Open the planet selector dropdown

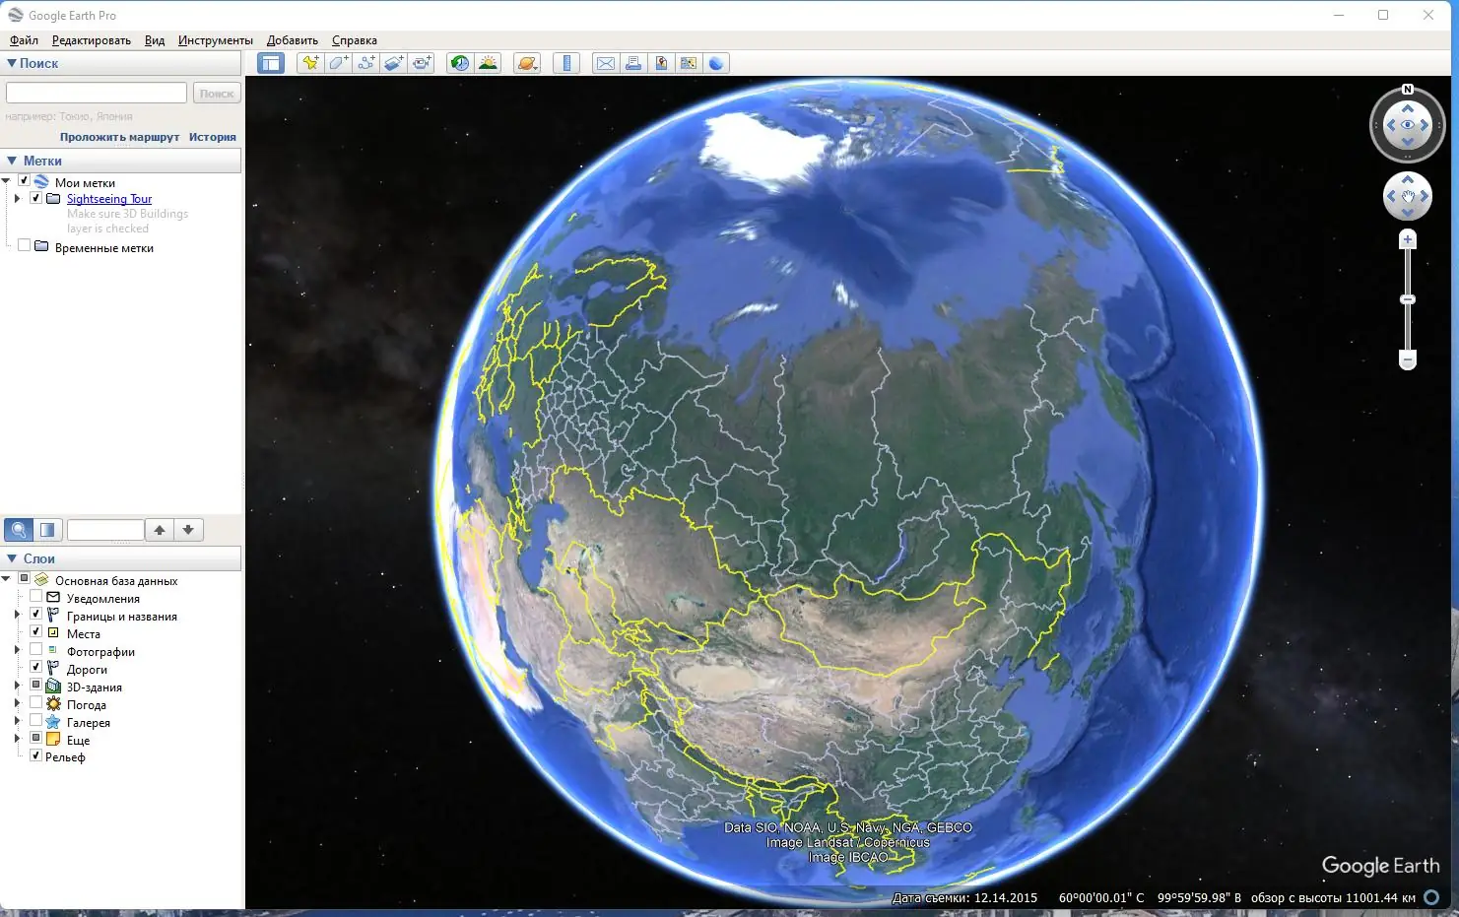point(527,62)
